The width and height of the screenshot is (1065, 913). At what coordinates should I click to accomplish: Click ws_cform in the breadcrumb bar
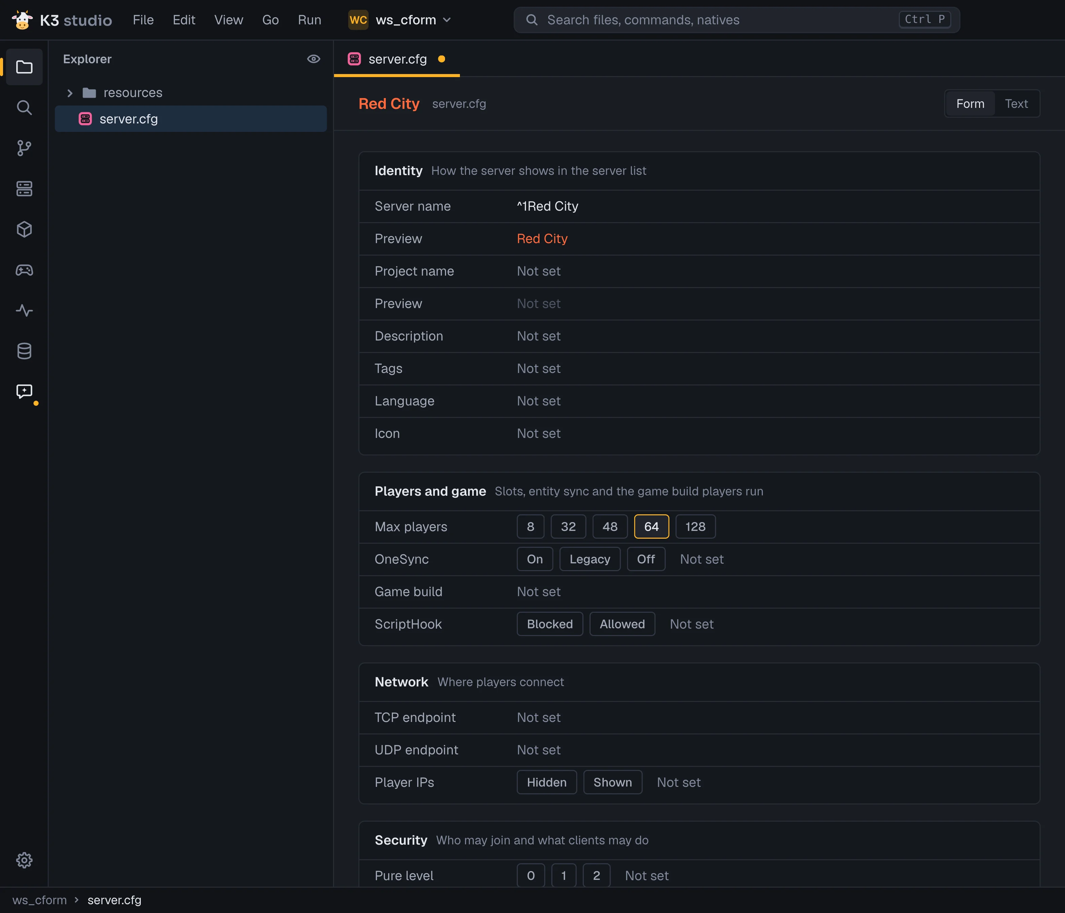(40, 900)
